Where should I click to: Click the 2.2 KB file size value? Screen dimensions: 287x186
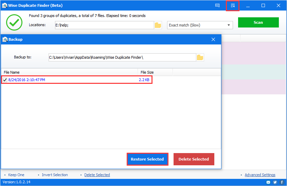point(144,80)
